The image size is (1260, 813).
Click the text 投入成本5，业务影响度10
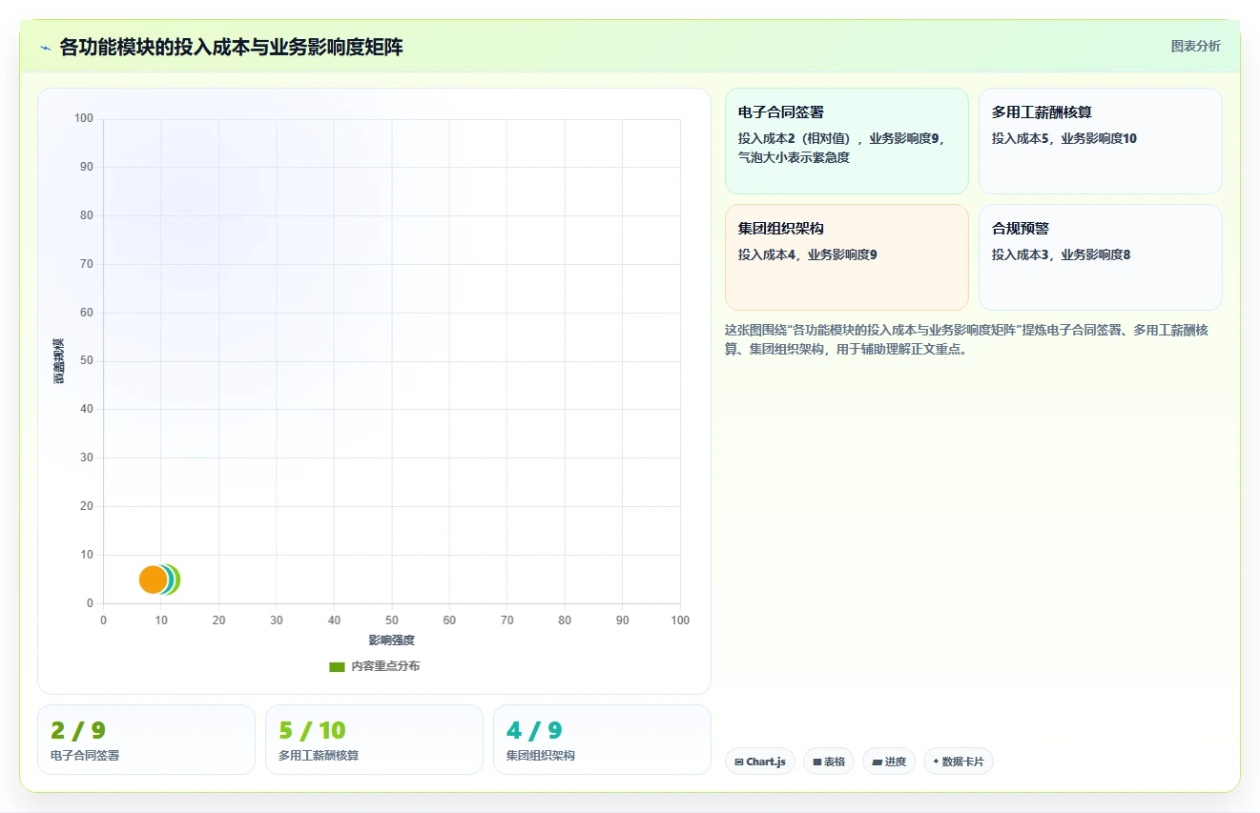(1064, 138)
